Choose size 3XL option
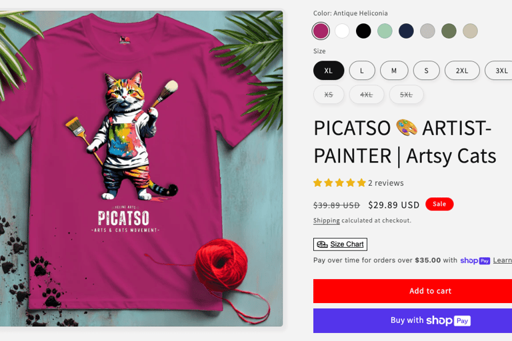 (x=499, y=71)
